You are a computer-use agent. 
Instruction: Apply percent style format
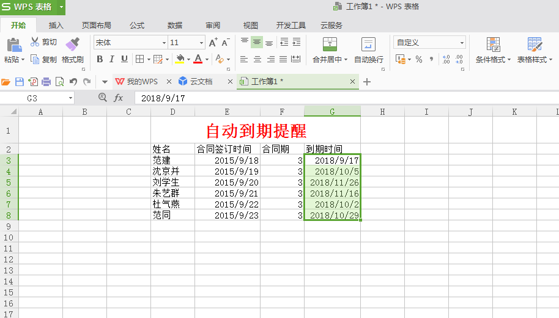tap(419, 59)
